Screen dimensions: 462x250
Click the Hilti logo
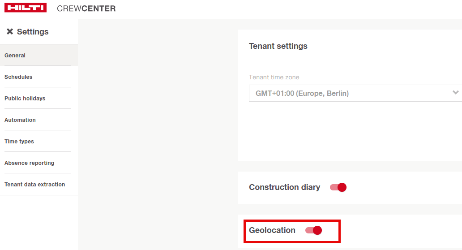[x=26, y=8]
